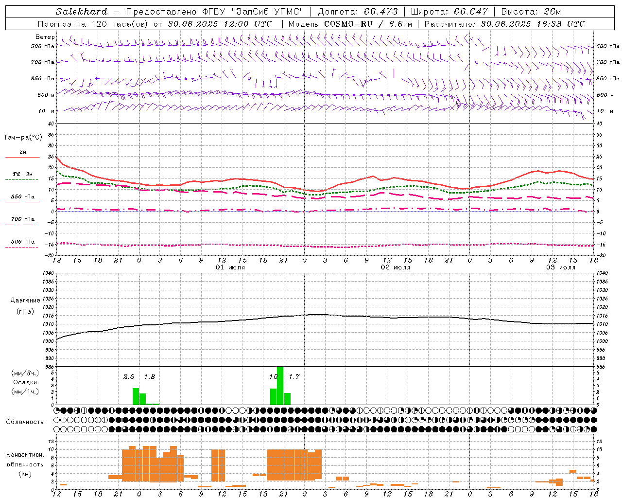Click the 01 июля date label
Image resolution: width=622 pixels, height=498 pixels.
pos(230,267)
